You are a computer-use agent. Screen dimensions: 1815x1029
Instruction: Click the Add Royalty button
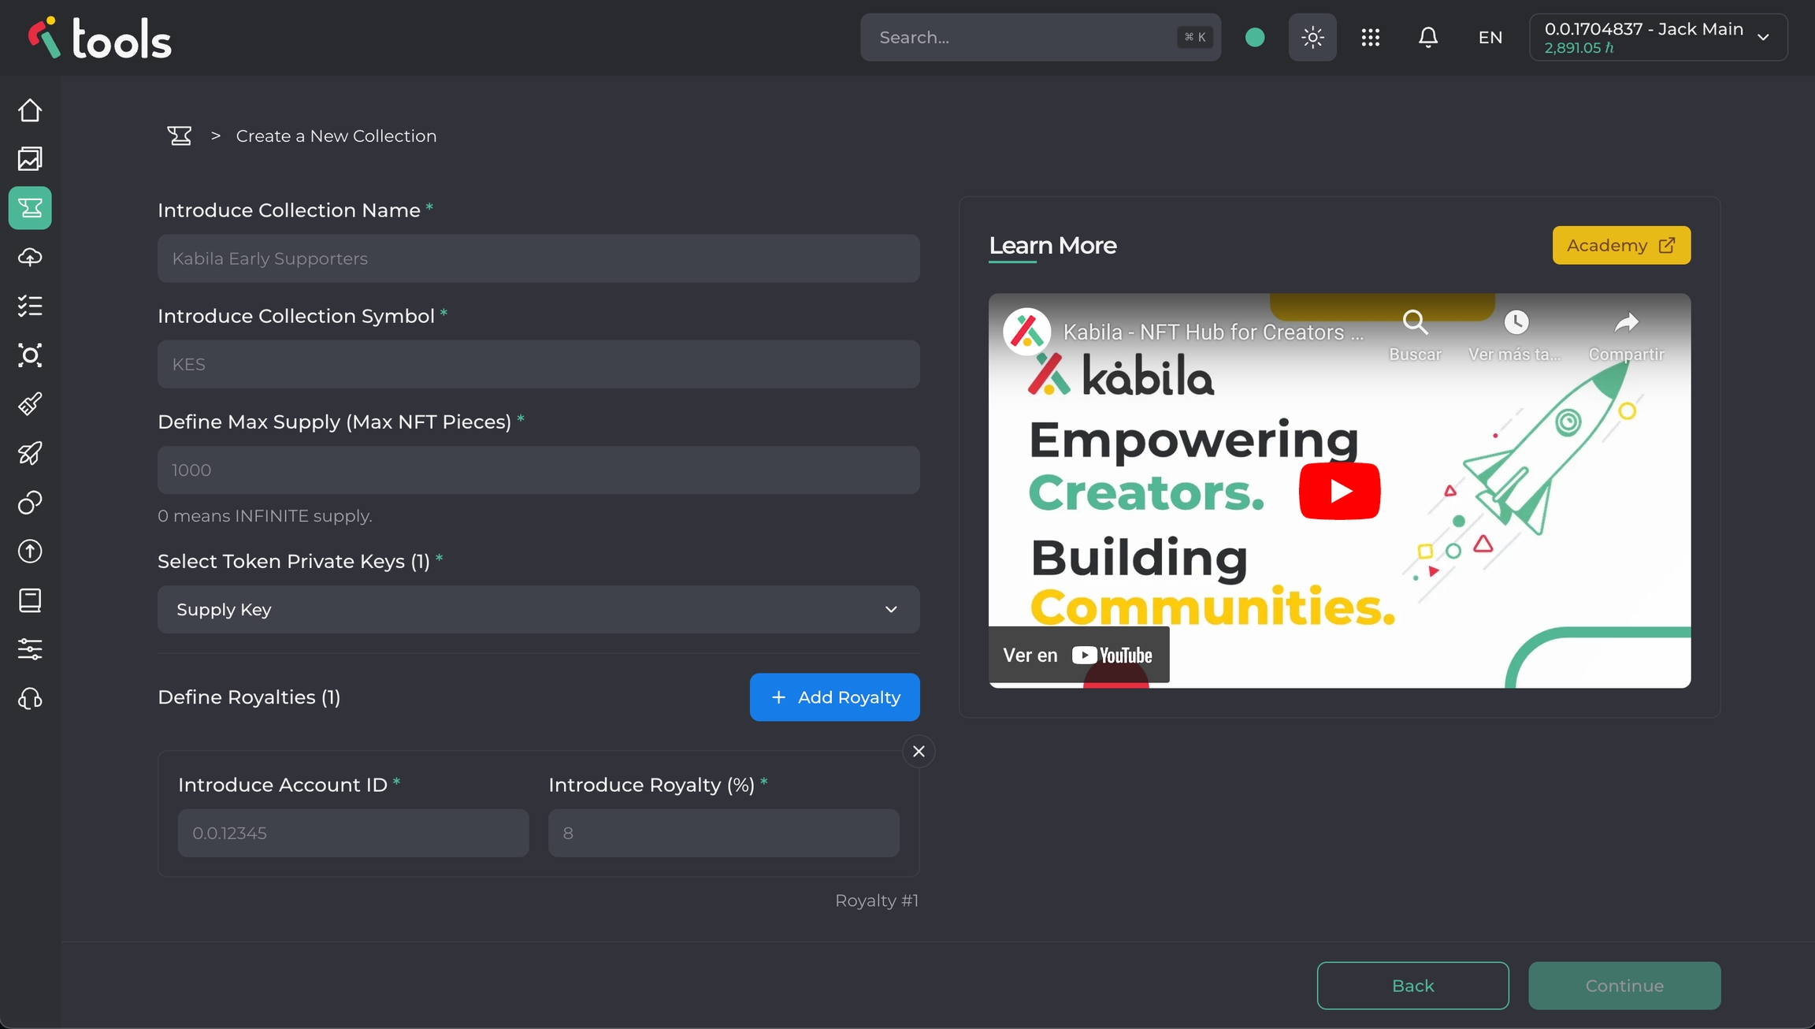(834, 697)
